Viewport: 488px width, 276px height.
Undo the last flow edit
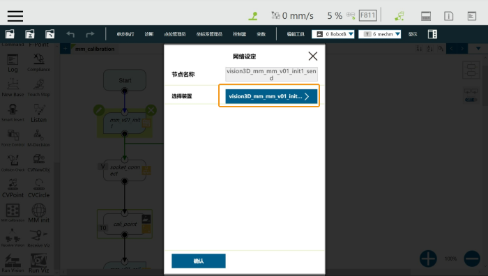(70, 34)
